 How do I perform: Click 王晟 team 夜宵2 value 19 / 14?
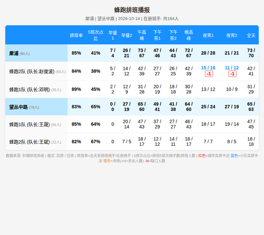[232, 124]
